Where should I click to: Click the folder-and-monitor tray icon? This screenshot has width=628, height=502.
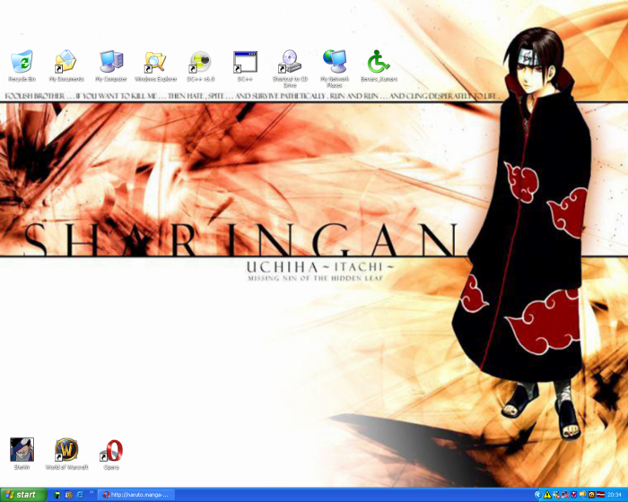point(583,495)
